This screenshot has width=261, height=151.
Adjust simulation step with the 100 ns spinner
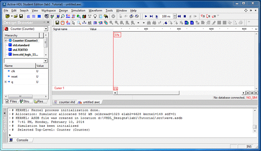click(x=175, y=16)
